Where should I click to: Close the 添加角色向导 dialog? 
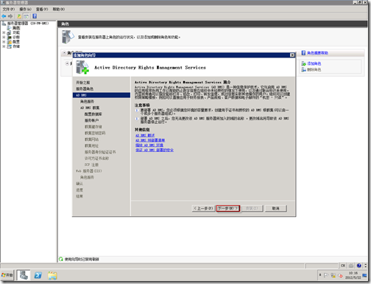[292, 55]
